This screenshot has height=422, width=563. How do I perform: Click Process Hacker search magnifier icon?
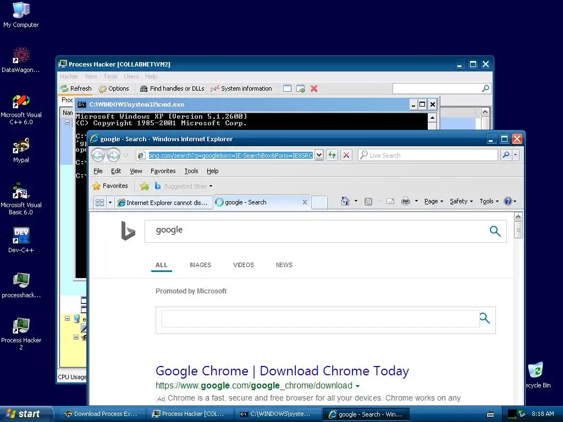click(485, 88)
